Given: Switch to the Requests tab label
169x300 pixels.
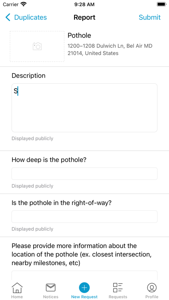Looking at the screenshot, I should click(x=118, y=297).
